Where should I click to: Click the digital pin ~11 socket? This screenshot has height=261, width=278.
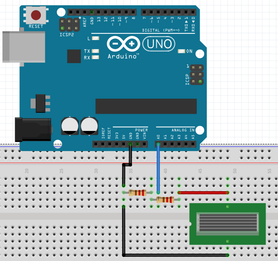[113, 12]
